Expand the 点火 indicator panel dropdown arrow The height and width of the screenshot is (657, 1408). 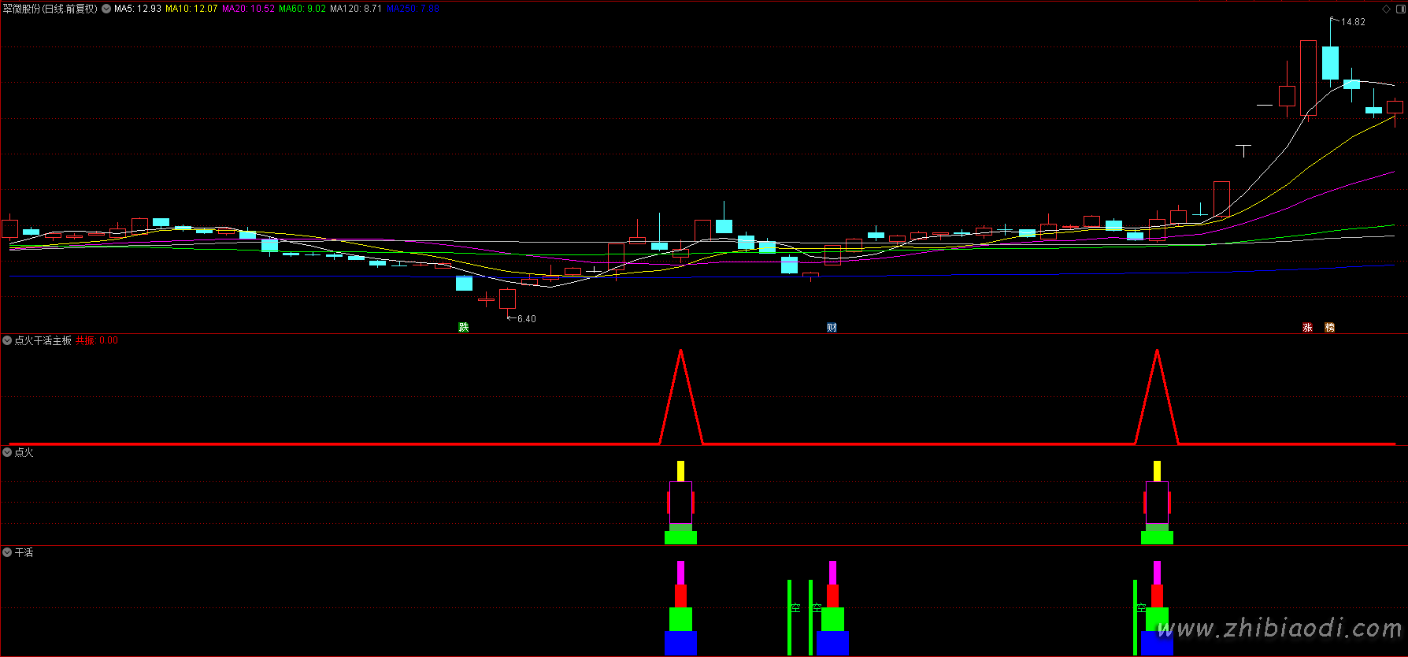point(7,452)
